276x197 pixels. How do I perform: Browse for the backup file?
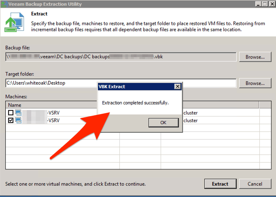point(255,57)
